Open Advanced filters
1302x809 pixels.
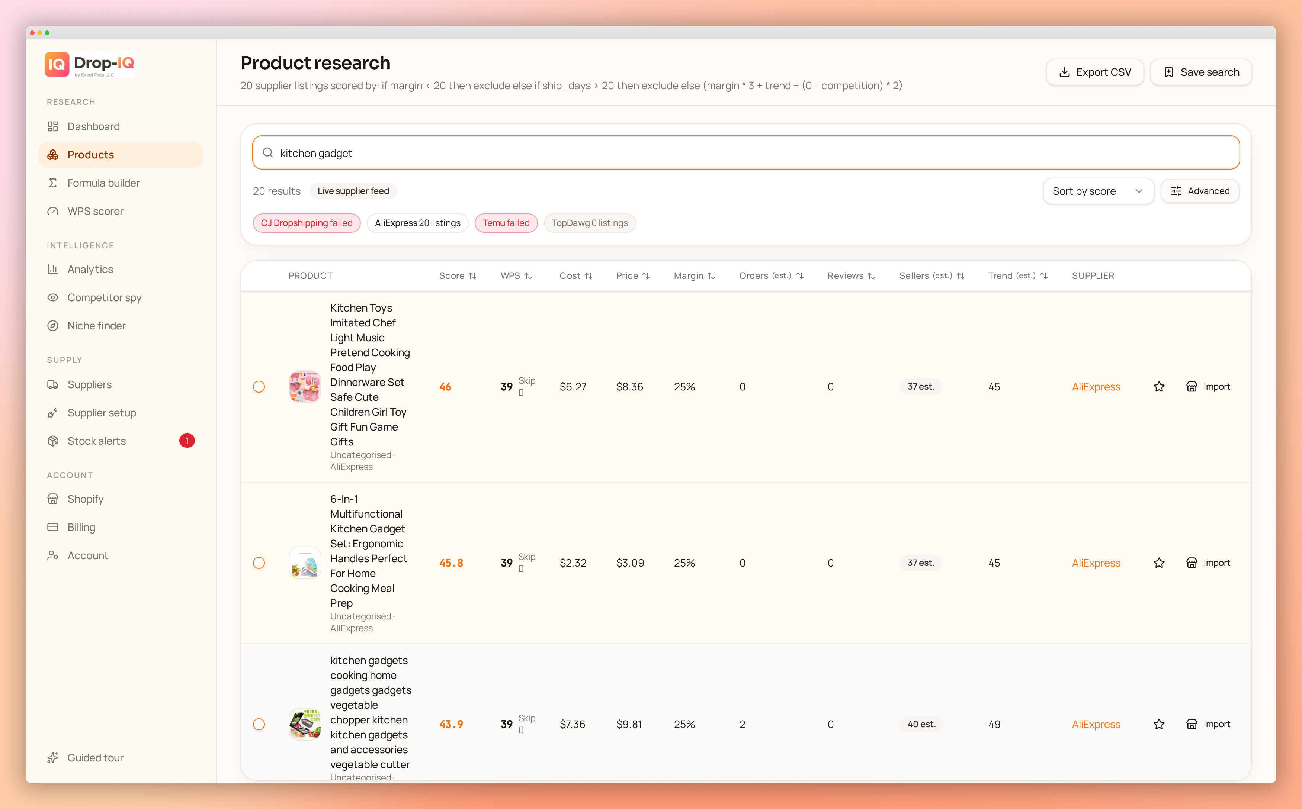coord(1200,191)
